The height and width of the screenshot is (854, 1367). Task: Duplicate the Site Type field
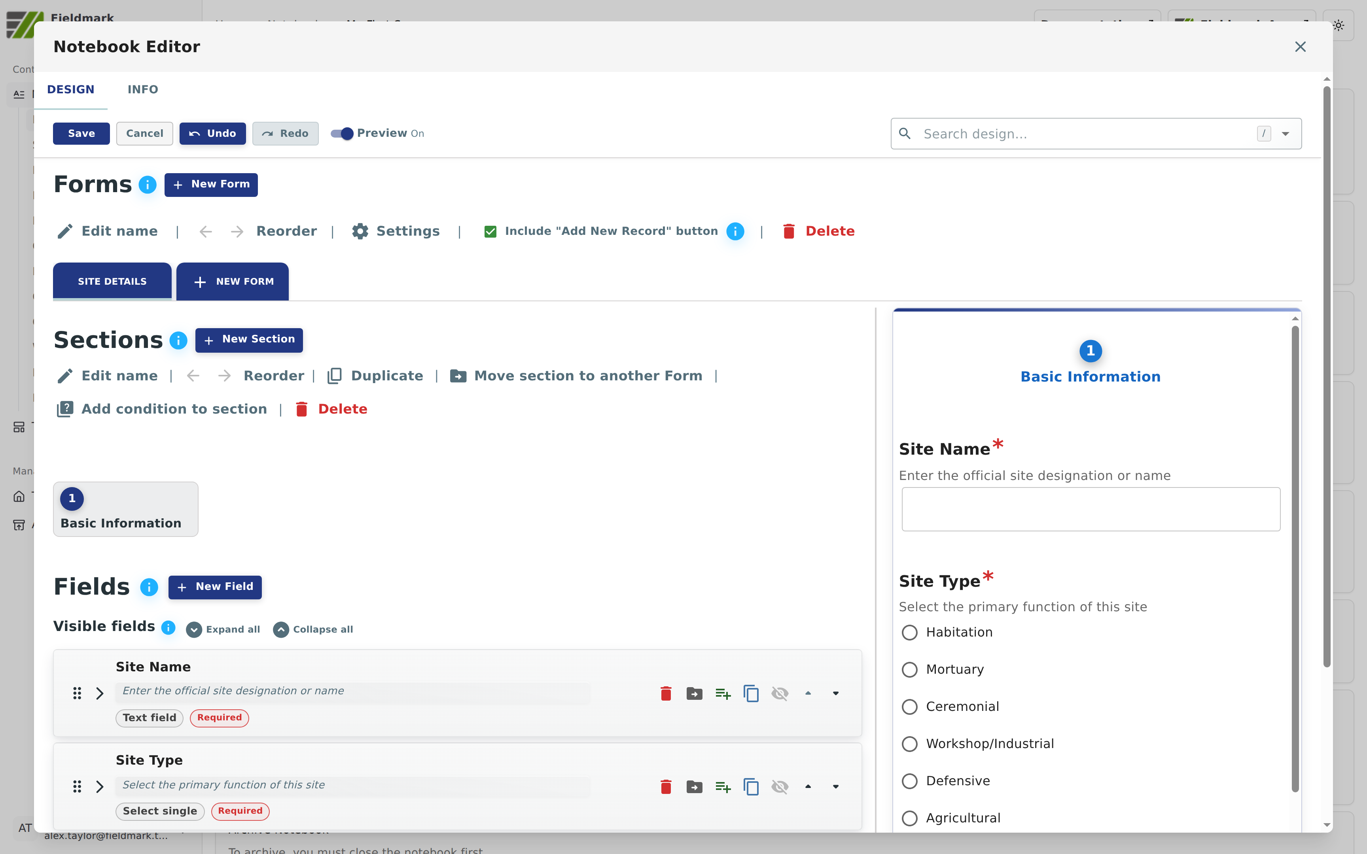tap(751, 787)
